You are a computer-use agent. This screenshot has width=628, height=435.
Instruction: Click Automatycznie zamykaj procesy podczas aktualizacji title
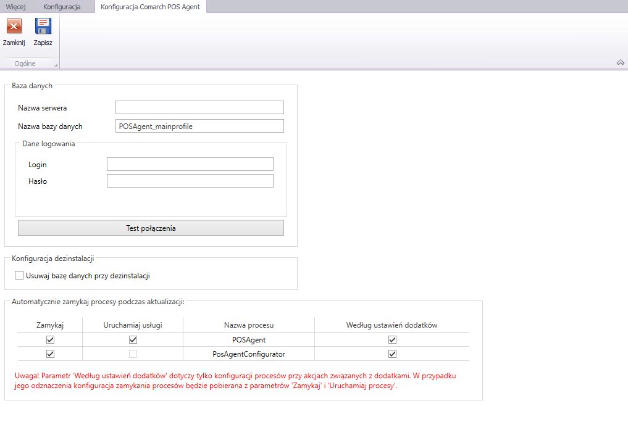(x=98, y=302)
